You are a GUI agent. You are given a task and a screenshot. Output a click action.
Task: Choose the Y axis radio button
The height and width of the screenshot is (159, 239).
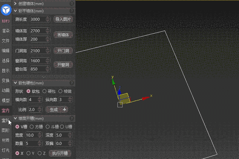[29, 153]
